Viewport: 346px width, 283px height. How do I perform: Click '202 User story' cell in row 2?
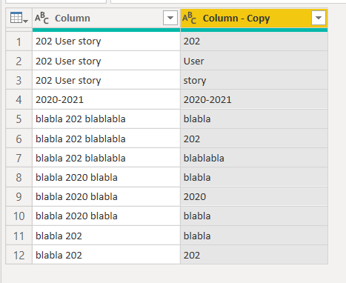point(106,61)
